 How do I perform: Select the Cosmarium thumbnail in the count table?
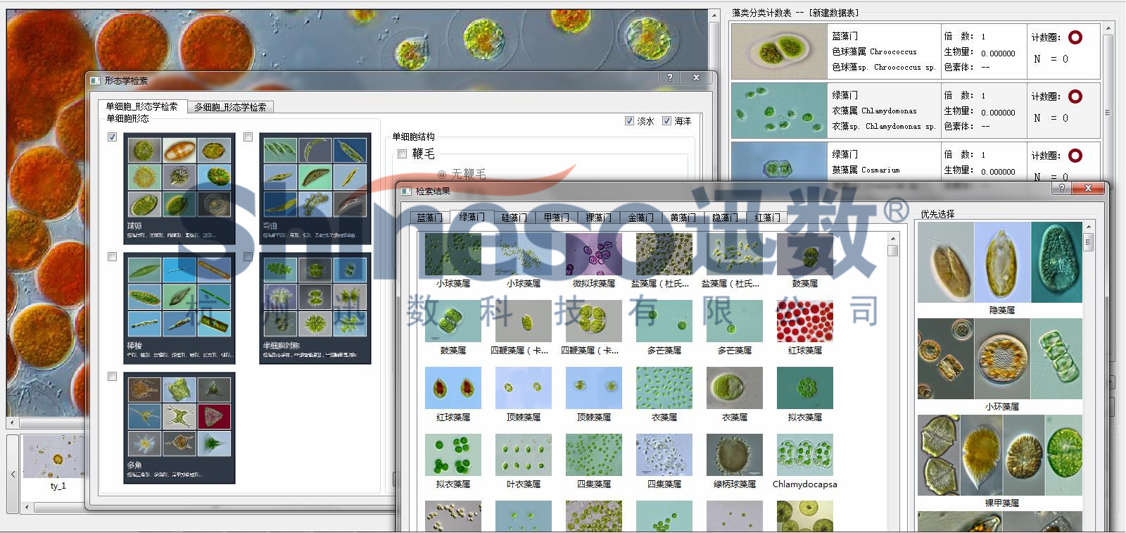point(780,162)
